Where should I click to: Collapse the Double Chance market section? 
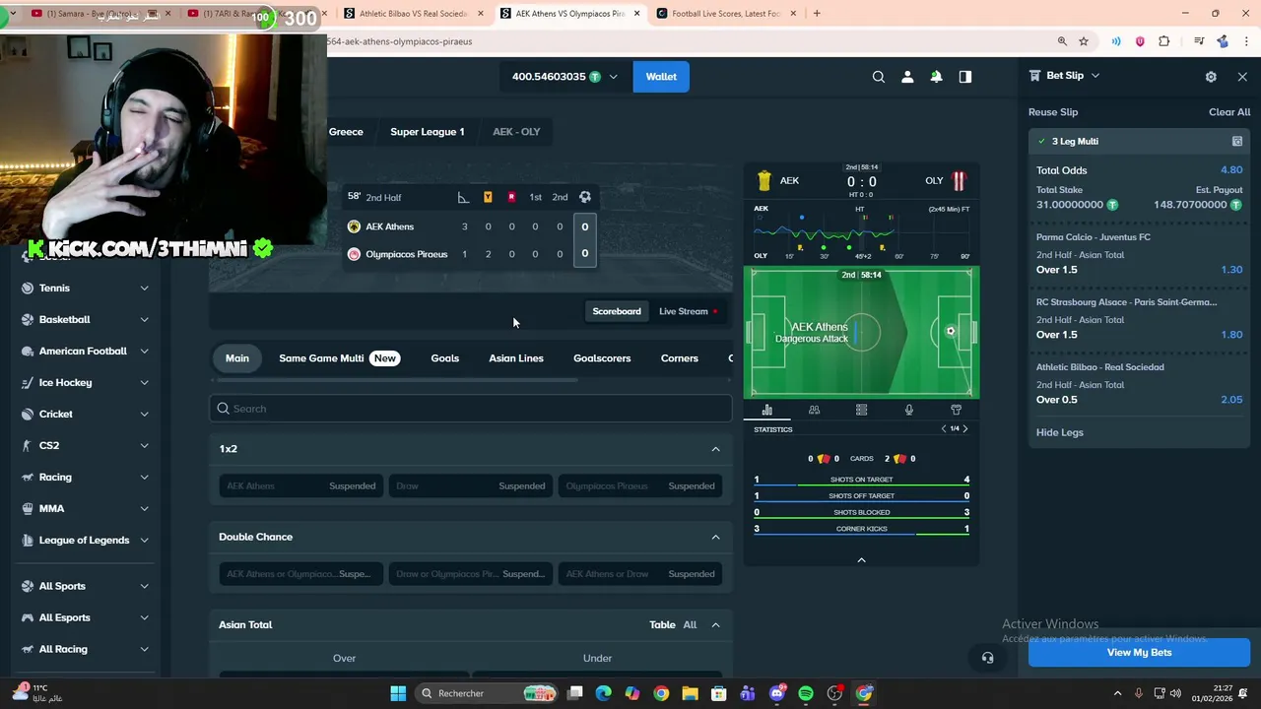point(716,537)
